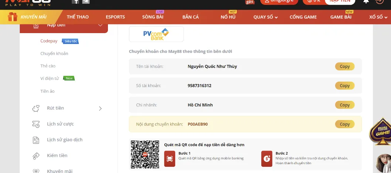Viewport: 391px width, 173px height.
Task: Click the Kiếm tiền ticket icon
Action: coord(36,156)
